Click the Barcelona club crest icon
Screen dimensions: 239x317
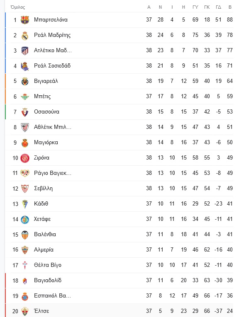pyautogui.click(x=25, y=20)
